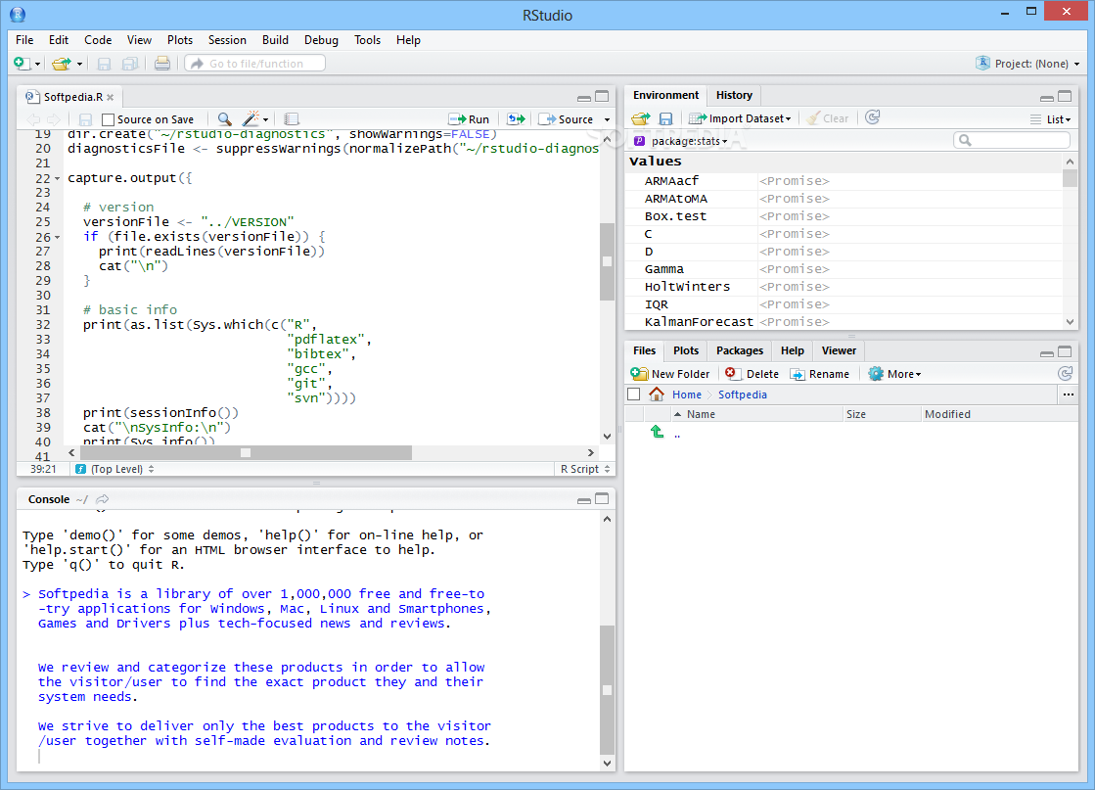Viewport: 1095px width, 790px height.
Task: Open the Import Dataset dropdown
Action: click(740, 118)
